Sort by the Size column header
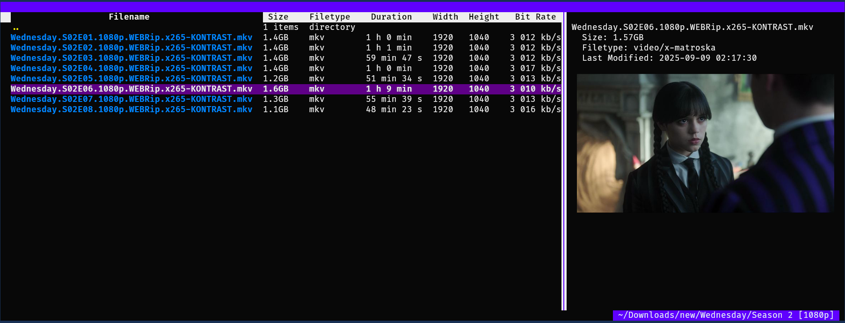 (x=278, y=17)
